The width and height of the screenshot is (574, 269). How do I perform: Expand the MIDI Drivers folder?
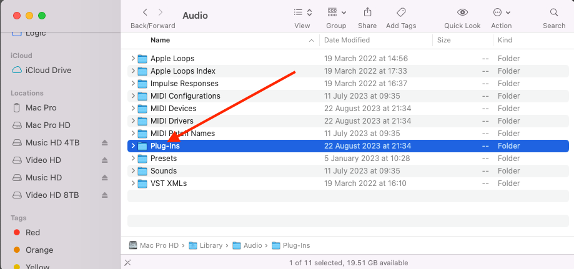coord(133,121)
